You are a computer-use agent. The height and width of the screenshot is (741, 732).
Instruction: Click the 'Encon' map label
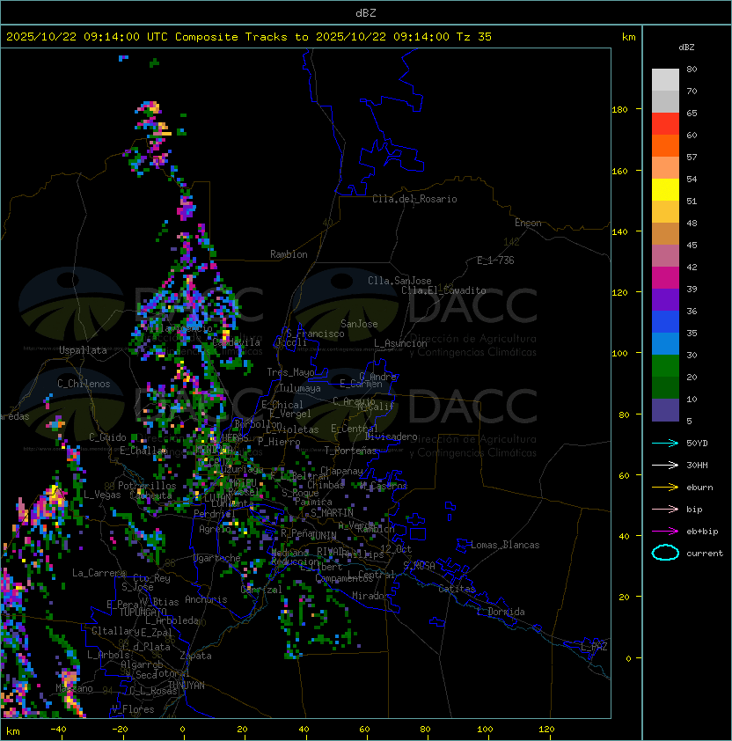click(528, 223)
